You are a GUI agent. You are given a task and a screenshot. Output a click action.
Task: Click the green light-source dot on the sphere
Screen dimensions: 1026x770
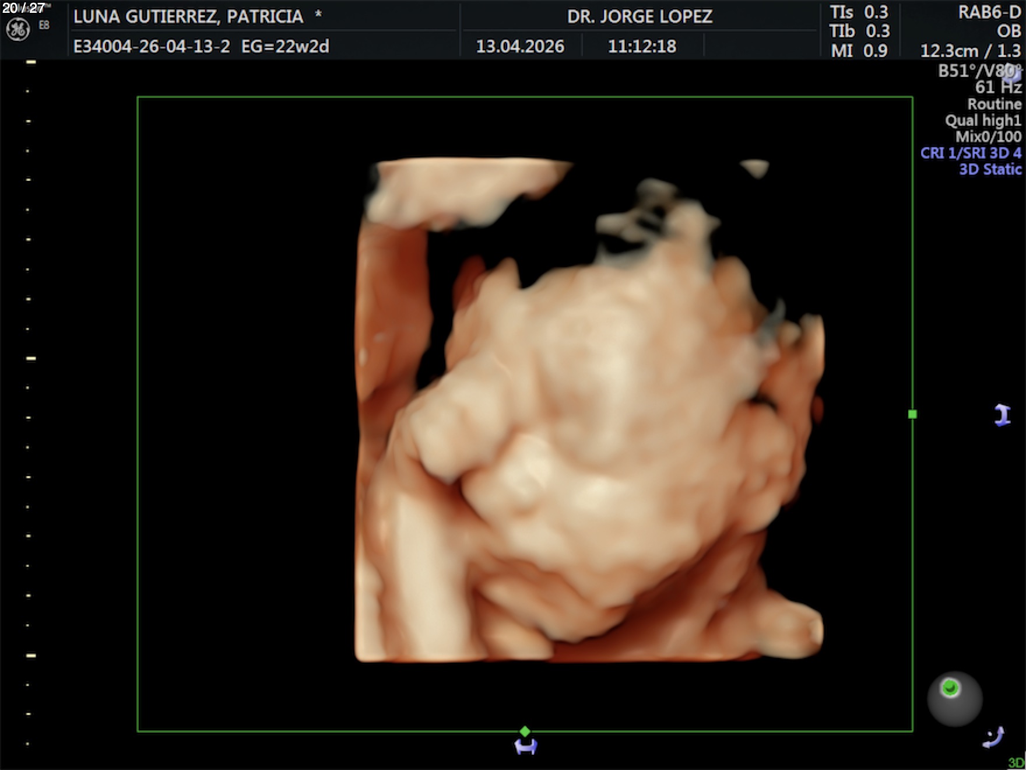(x=950, y=688)
